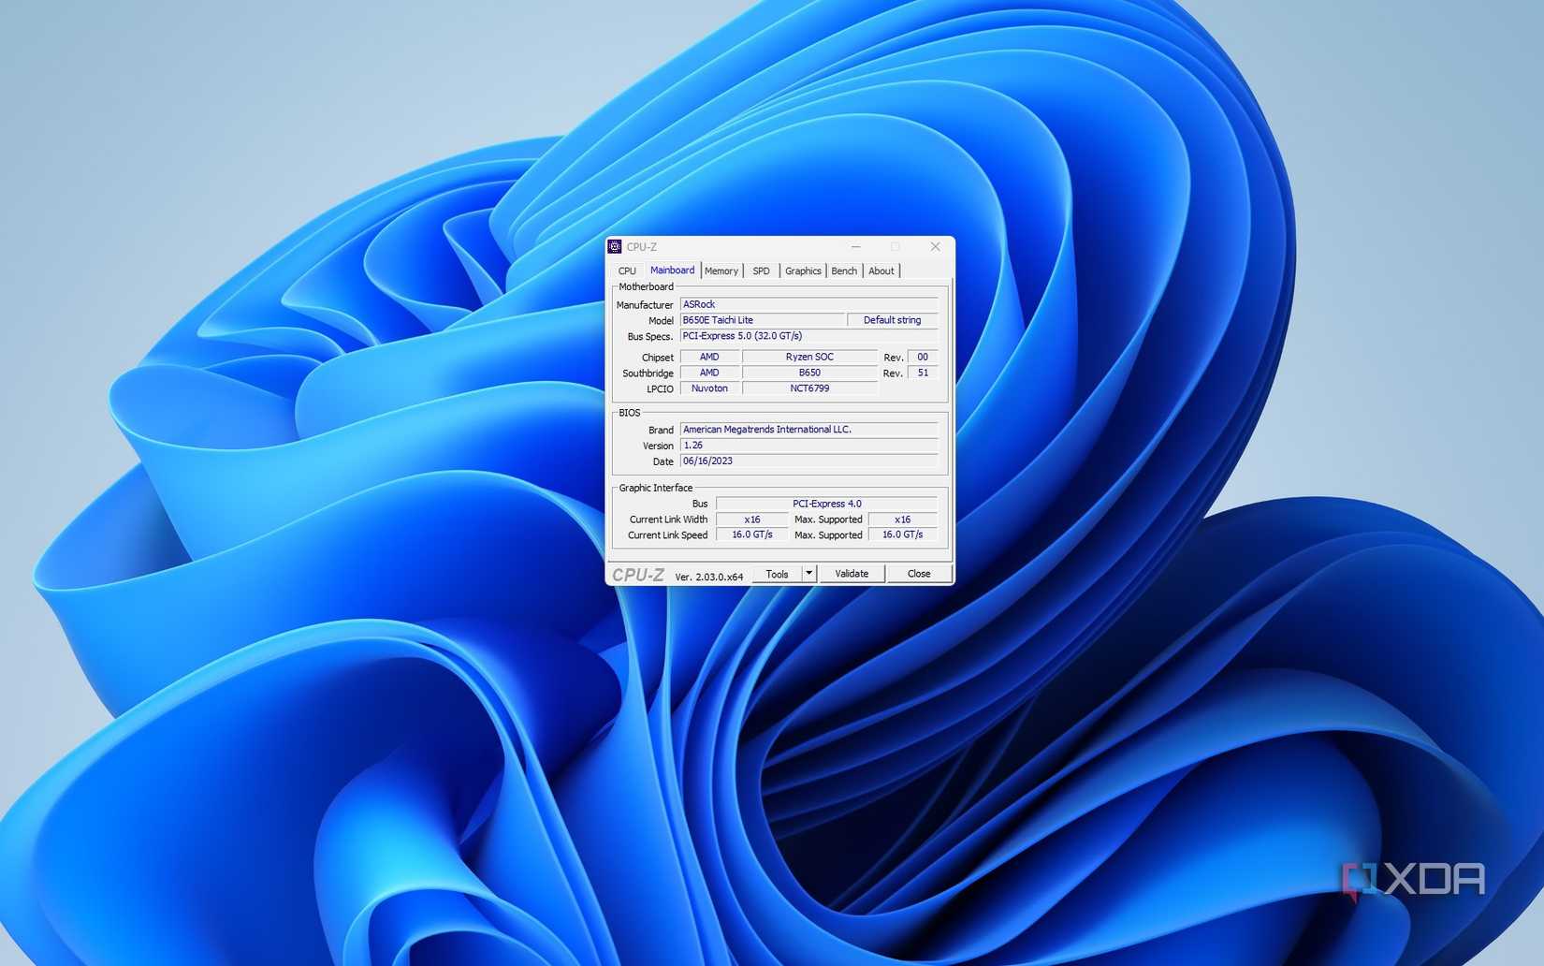Click the Current Link Speed 16.0 GT/s value
1544x966 pixels.
(751, 534)
